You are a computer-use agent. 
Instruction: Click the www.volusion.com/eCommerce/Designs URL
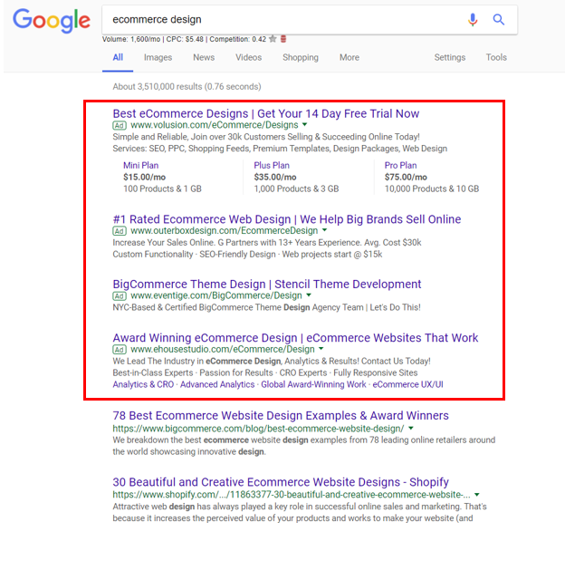click(215, 125)
